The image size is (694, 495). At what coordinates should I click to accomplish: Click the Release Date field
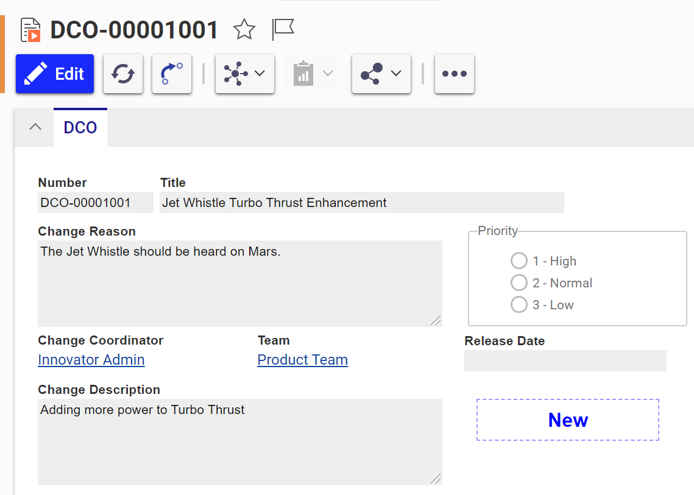(565, 360)
